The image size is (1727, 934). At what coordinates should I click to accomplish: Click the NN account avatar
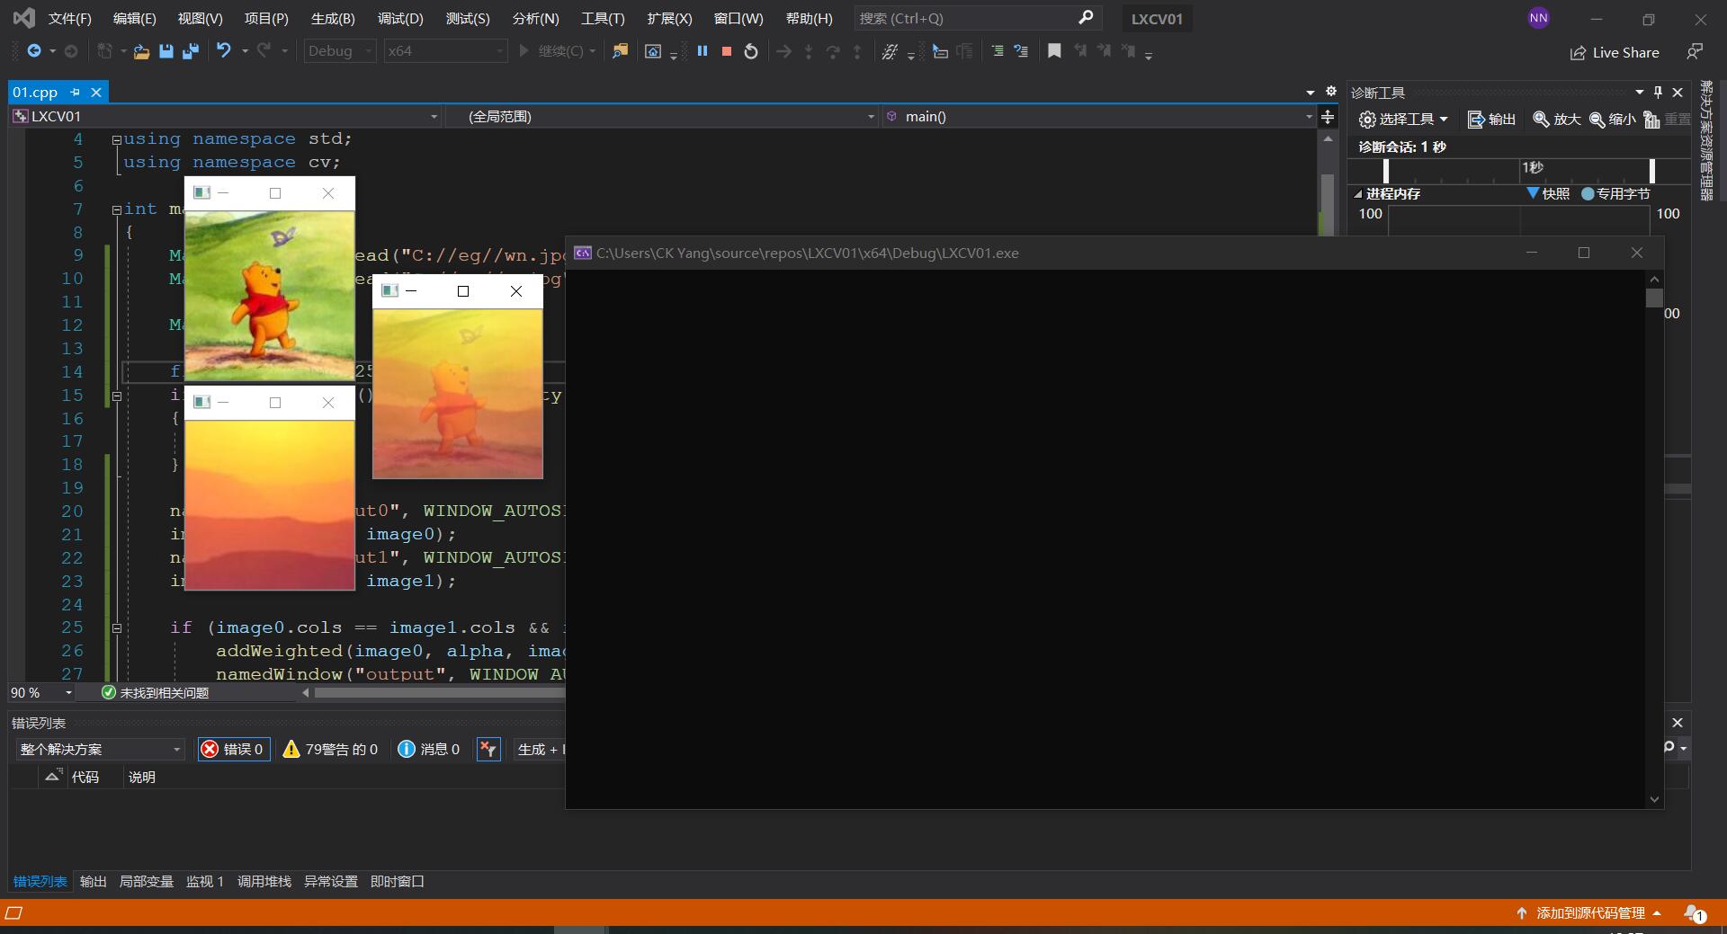tap(1539, 18)
